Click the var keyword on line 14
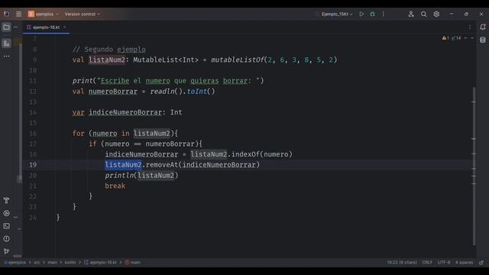Image resolution: width=489 pixels, height=275 pixels. (x=78, y=112)
